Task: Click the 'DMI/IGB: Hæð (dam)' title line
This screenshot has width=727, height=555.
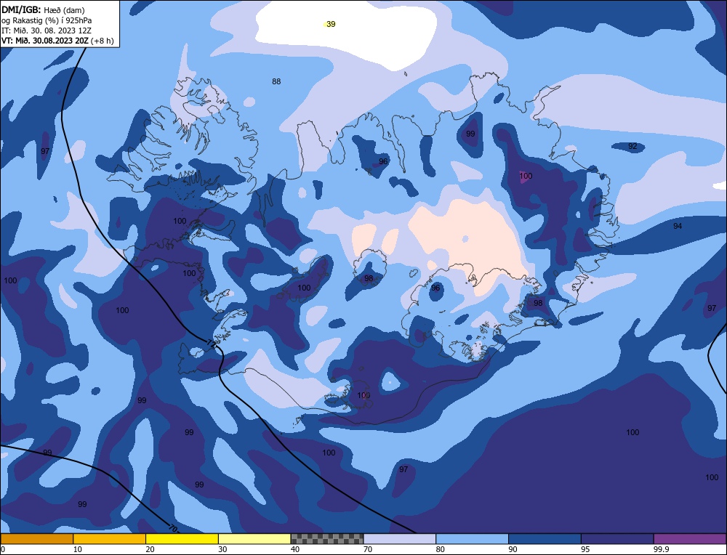Action: [43, 9]
